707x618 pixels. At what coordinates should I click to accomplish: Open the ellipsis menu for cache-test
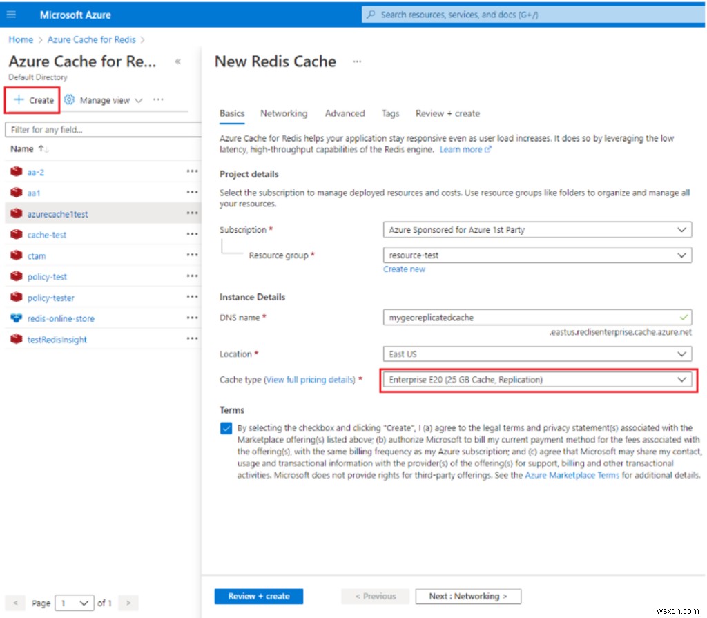(x=191, y=235)
